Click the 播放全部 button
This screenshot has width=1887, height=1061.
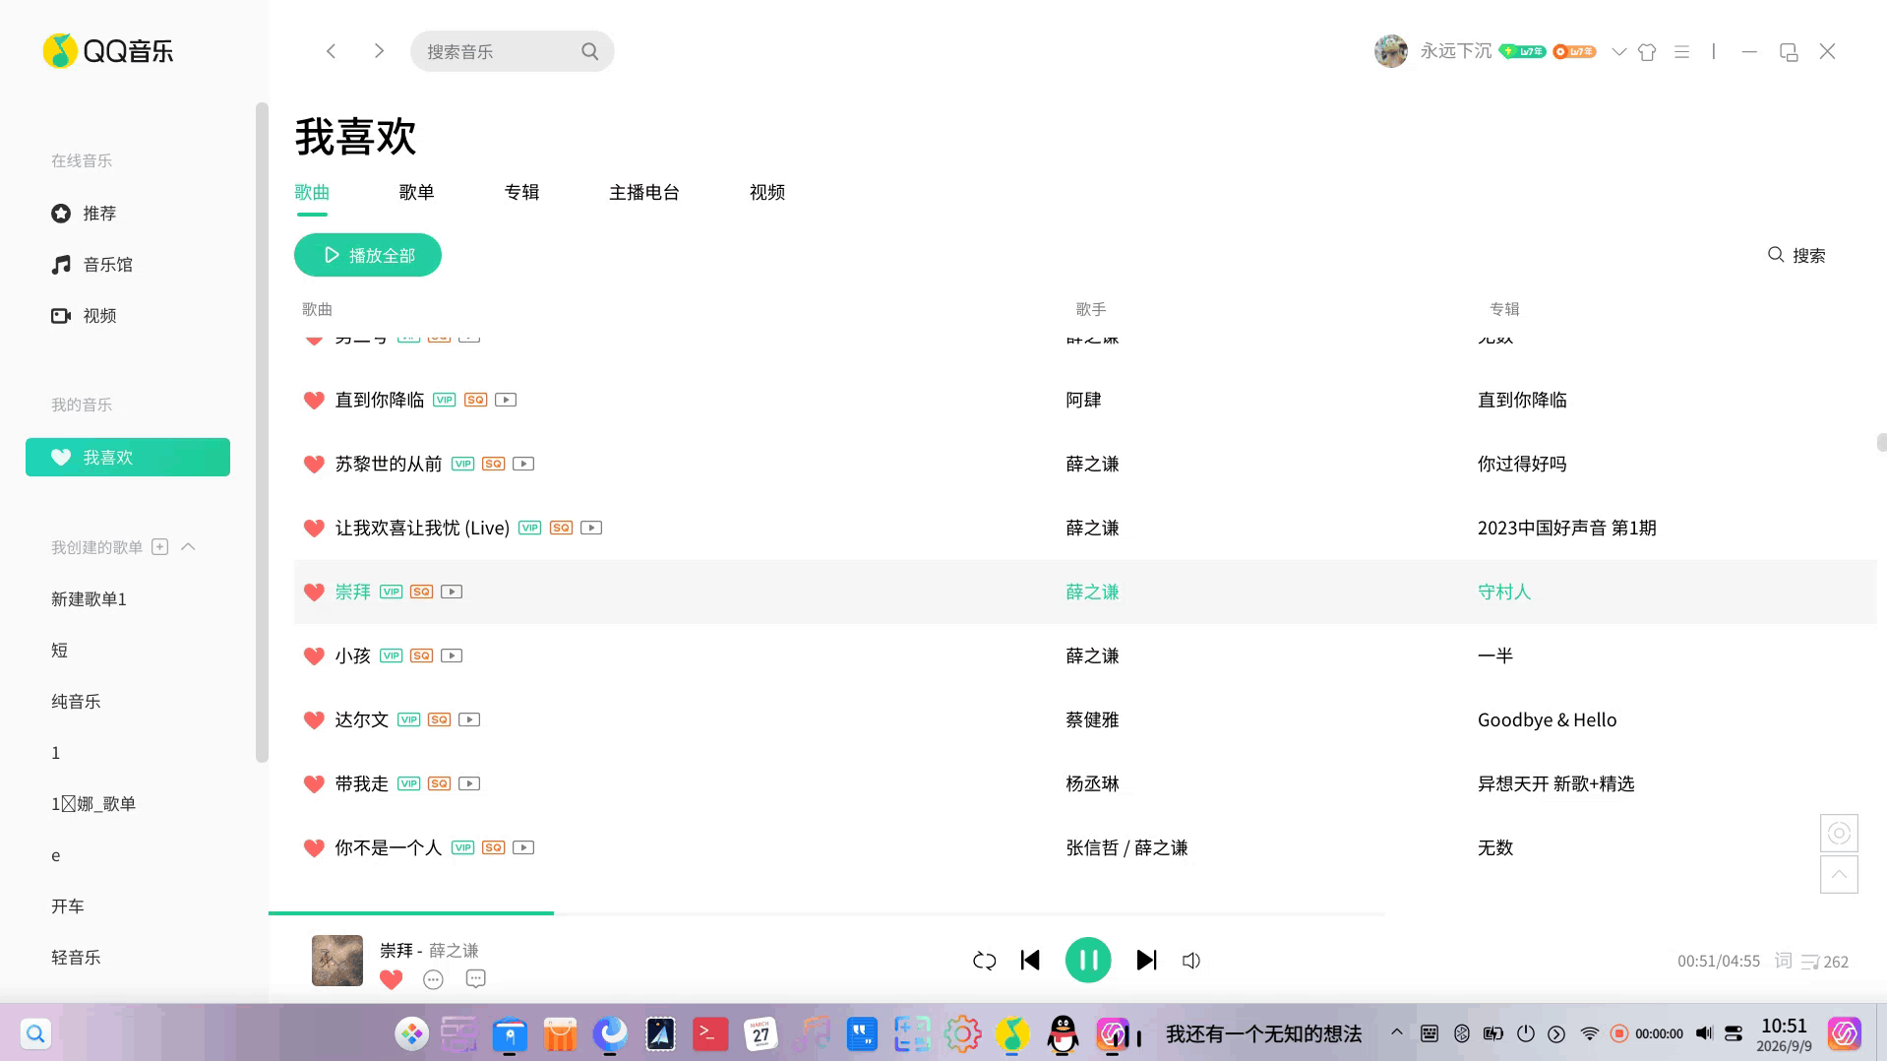368,255
